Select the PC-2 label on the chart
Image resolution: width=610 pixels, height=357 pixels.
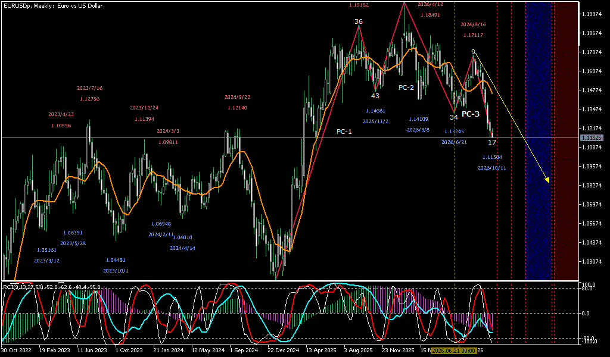[x=406, y=88]
